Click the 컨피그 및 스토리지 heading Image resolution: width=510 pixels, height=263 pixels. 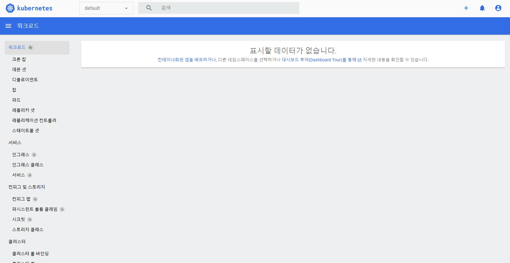point(27,187)
